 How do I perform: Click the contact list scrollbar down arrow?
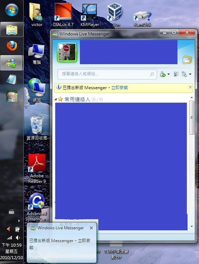click(x=192, y=227)
